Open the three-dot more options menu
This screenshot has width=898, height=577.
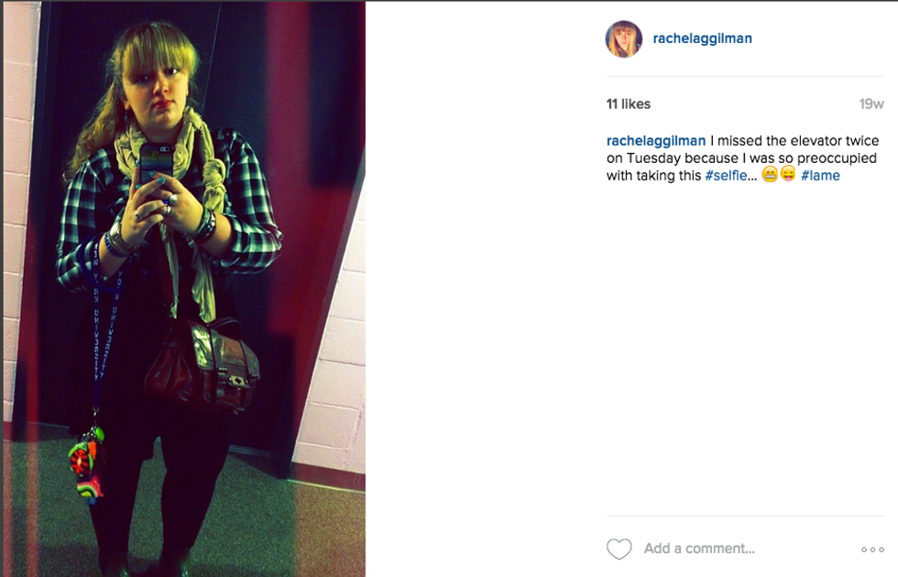click(x=872, y=550)
